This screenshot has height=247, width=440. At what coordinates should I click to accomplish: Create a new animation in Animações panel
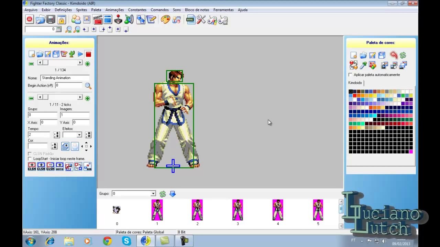click(x=32, y=54)
